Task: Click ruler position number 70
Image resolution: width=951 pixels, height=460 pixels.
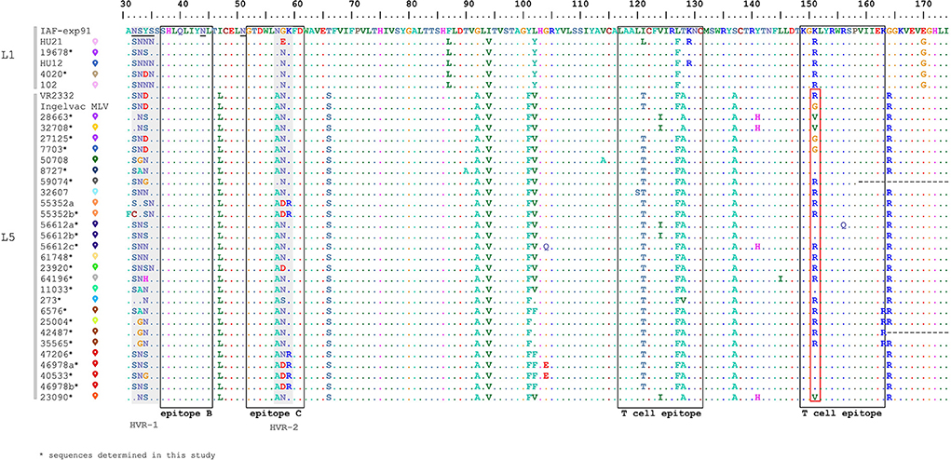Action: click(x=355, y=7)
